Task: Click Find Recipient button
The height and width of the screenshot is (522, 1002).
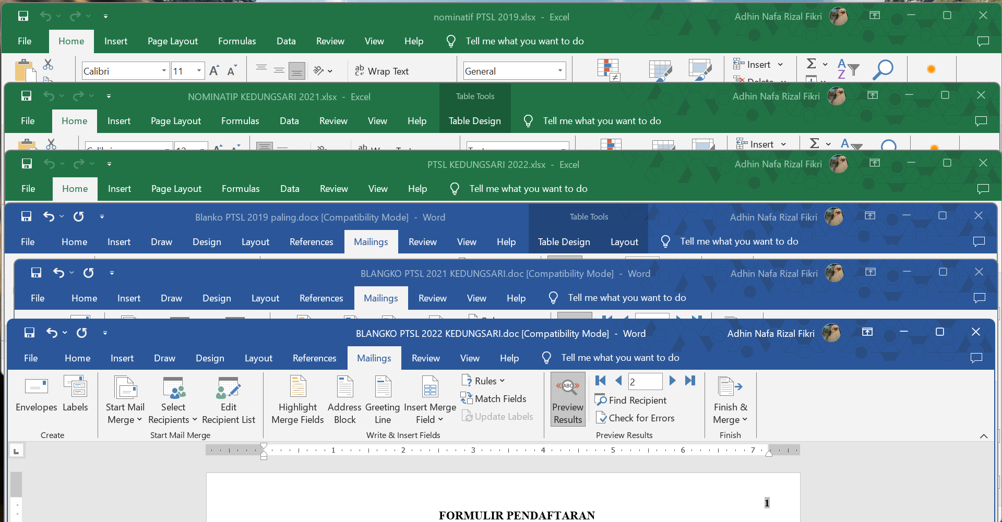Action: pos(631,400)
